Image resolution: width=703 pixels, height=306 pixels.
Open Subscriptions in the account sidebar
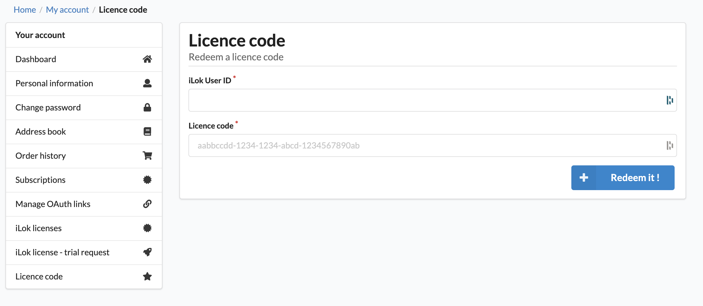pyautogui.click(x=40, y=180)
